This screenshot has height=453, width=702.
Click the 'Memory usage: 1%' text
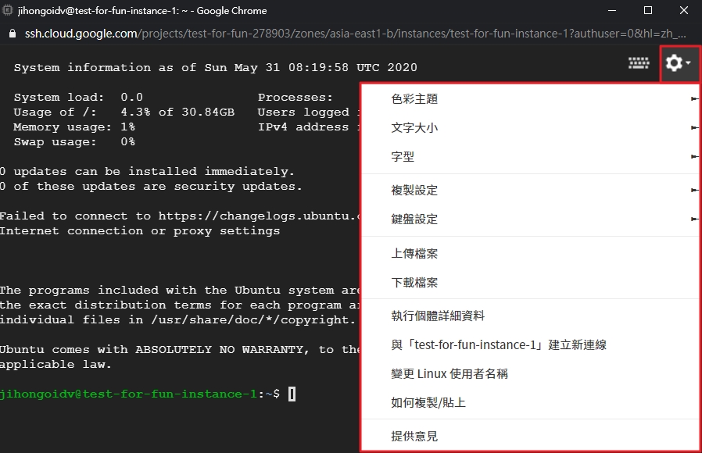74,127
